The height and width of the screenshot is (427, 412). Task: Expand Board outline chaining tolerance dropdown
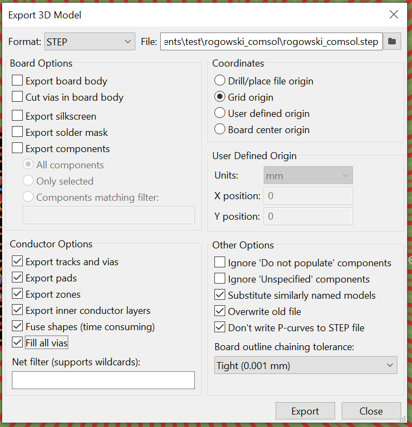[306, 366]
